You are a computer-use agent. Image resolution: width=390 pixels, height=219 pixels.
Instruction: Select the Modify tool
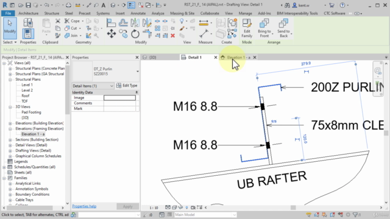pyautogui.click(x=10, y=28)
